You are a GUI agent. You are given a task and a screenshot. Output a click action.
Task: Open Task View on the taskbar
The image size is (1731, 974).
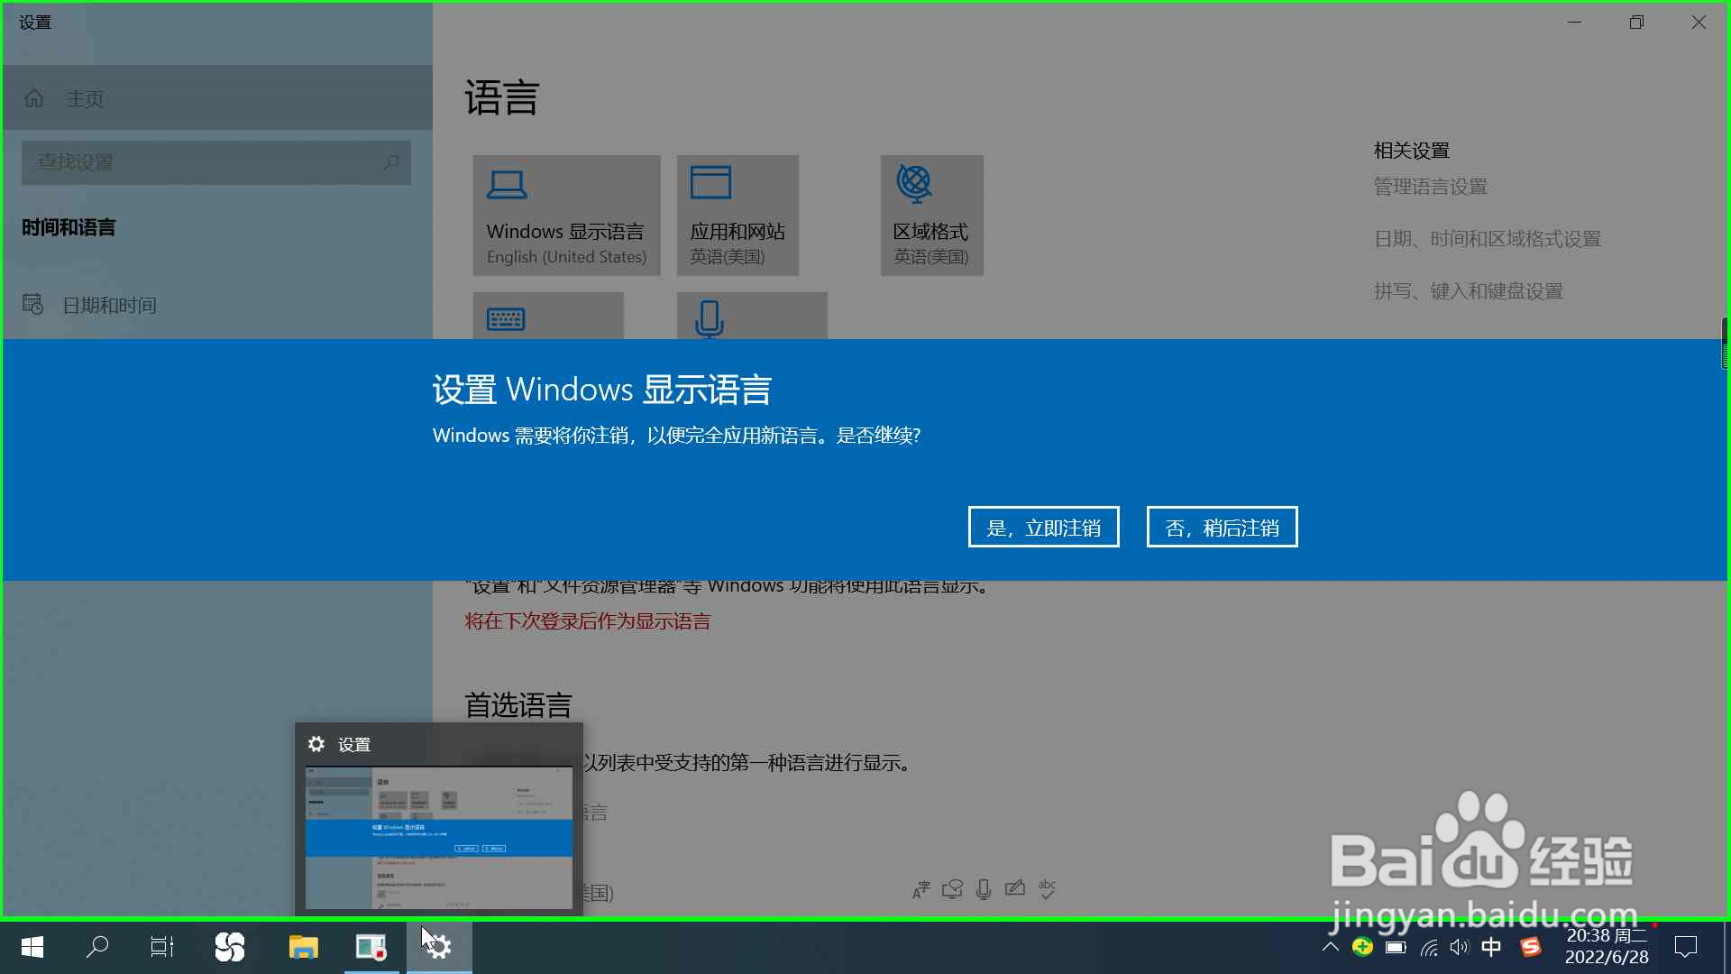tap(162, 947)
